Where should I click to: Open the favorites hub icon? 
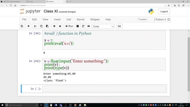[x=175, y=5]
